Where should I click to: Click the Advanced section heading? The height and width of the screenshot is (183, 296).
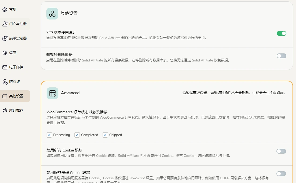coord(70,93)
